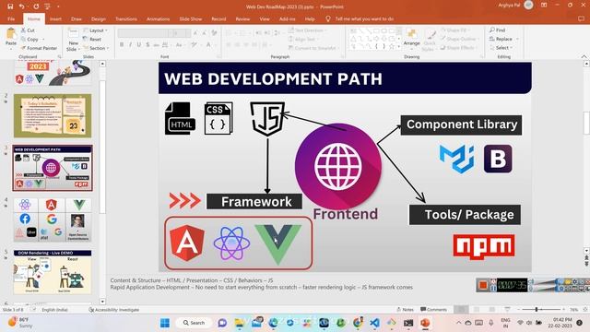Click the Arghya Pal account name

point(509,6)
